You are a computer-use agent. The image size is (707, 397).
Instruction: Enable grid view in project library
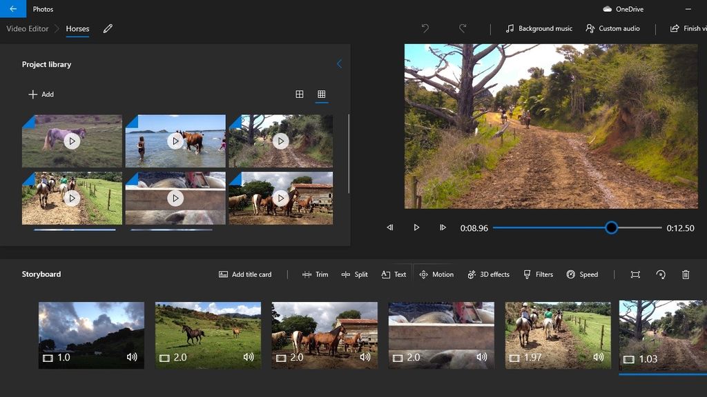[x=321, y=93]
